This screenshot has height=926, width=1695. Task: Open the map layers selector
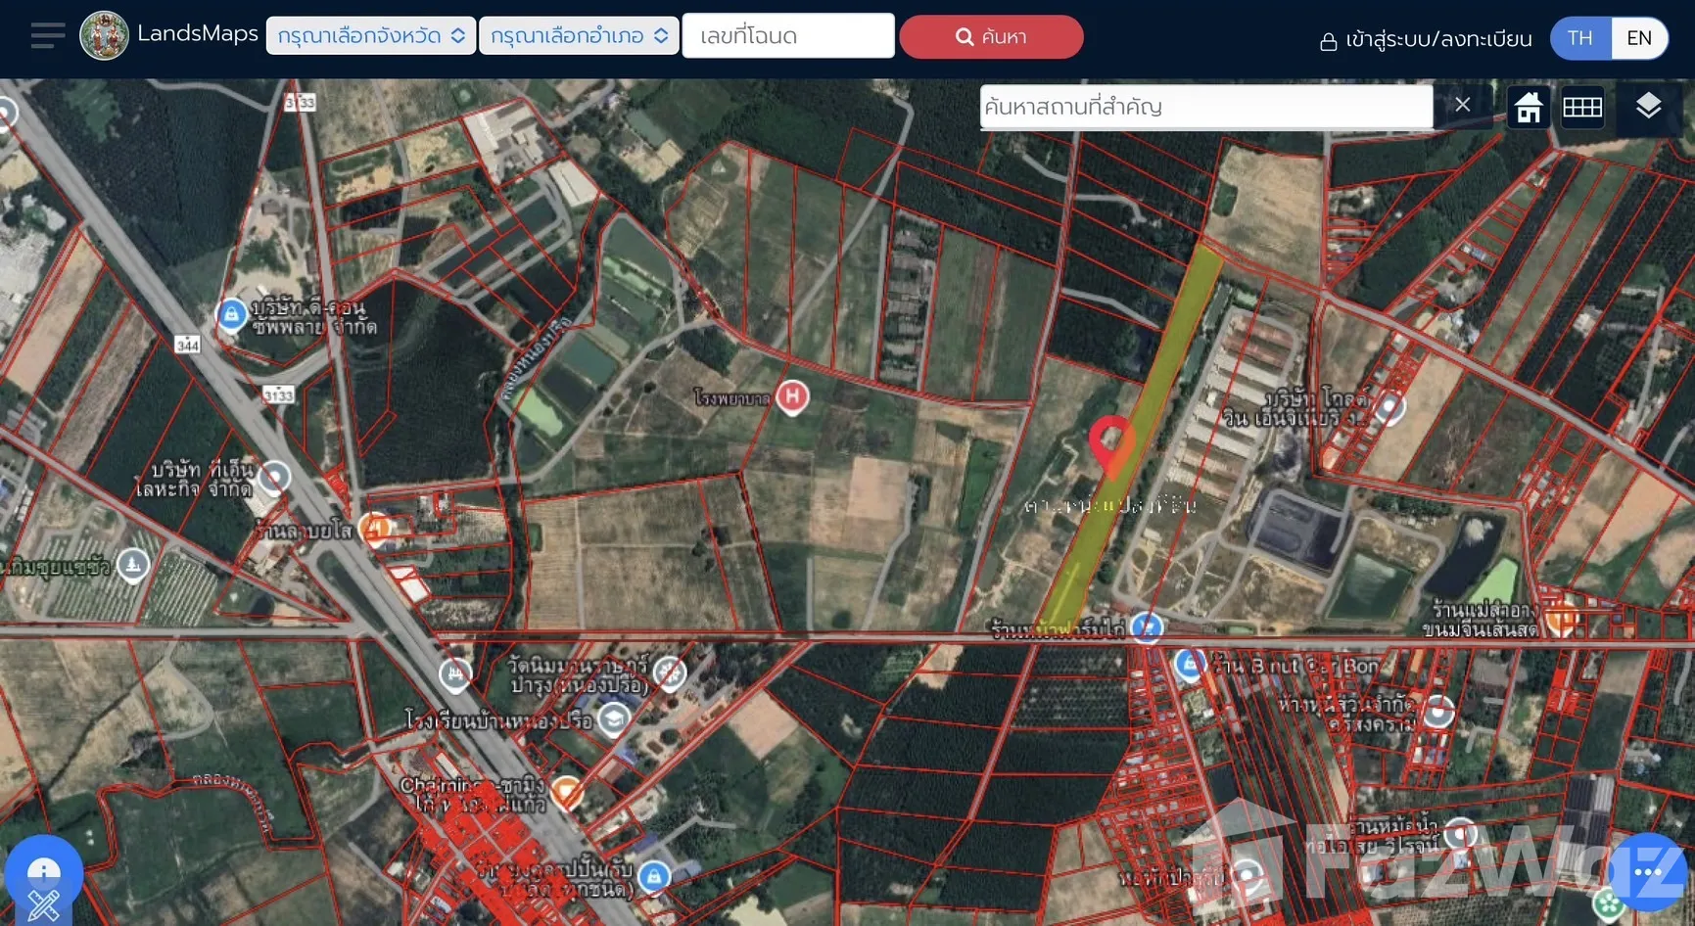pos(1648,106)
